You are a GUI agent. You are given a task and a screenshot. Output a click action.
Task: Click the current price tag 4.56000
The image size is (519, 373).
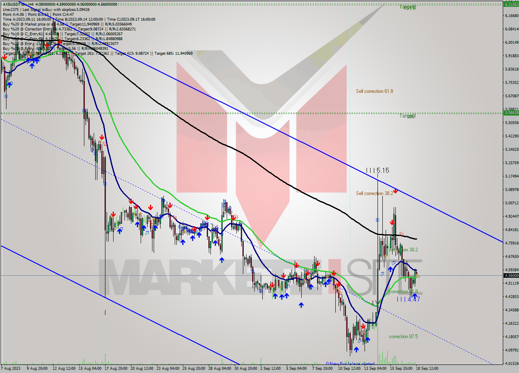click(x=511, y=275)
